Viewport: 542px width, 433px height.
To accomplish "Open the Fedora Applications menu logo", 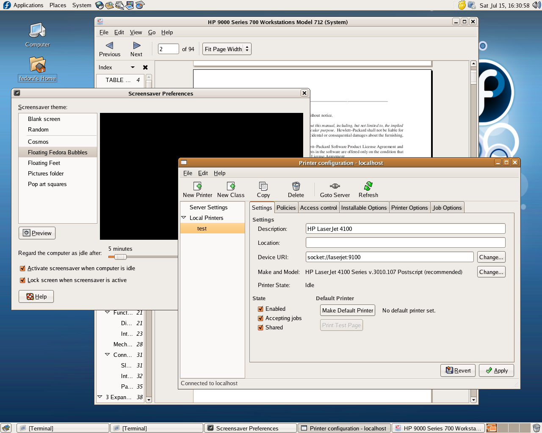I will coord(7,5).
